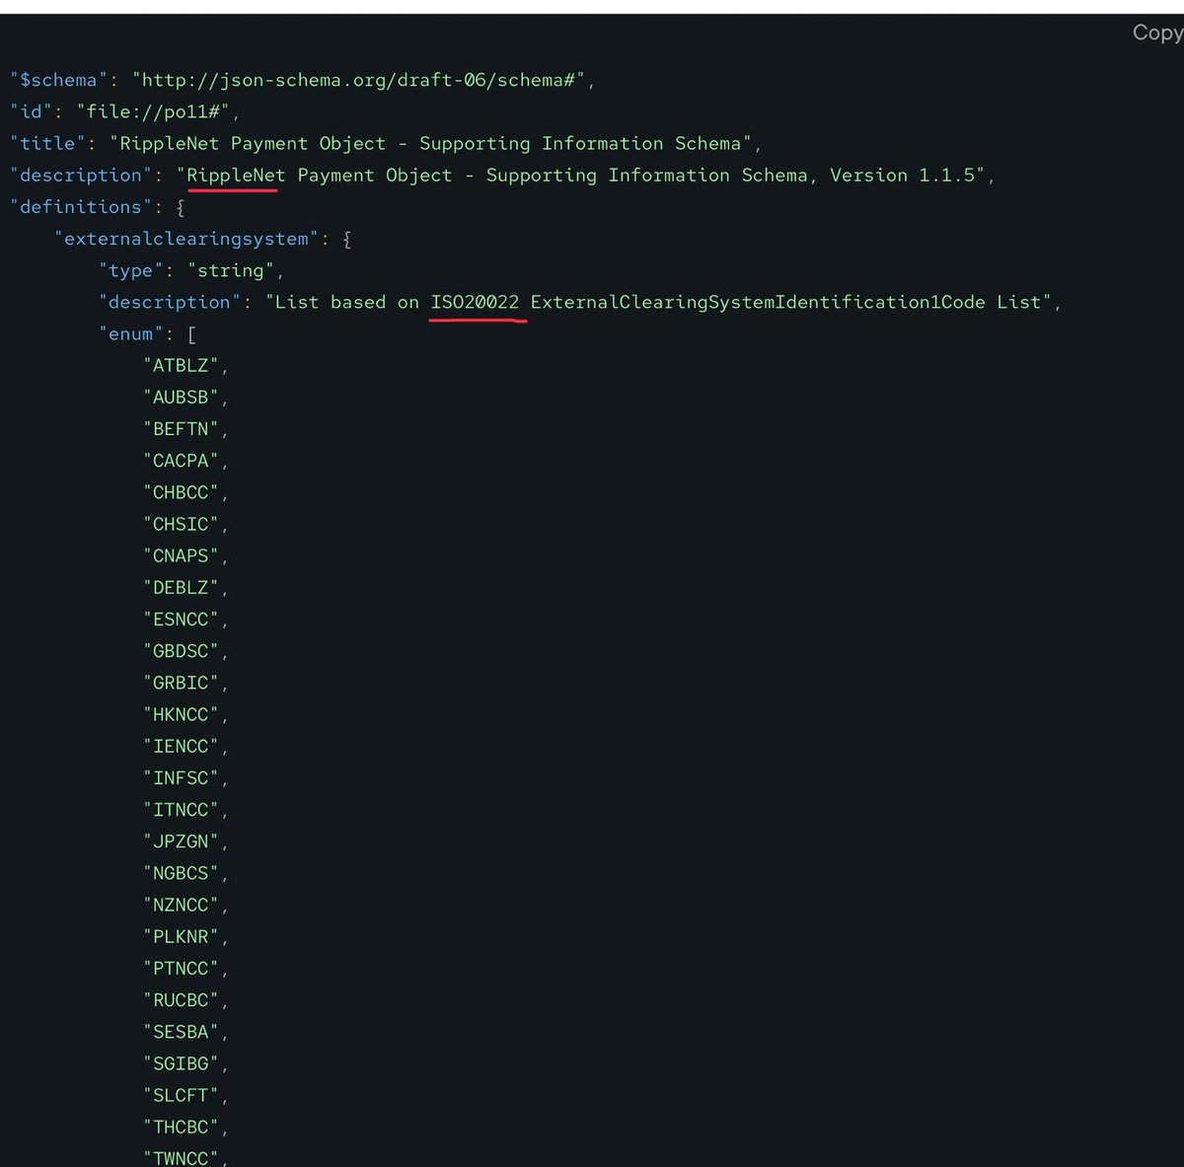Image resolution: width=1184 pixels, height=1167 pixels.
Task: Click the "string" value
Action: click(x=231, y=270)
